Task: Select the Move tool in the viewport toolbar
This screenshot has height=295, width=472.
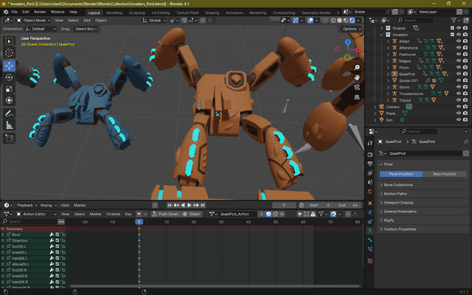Action: click(9, 66)
